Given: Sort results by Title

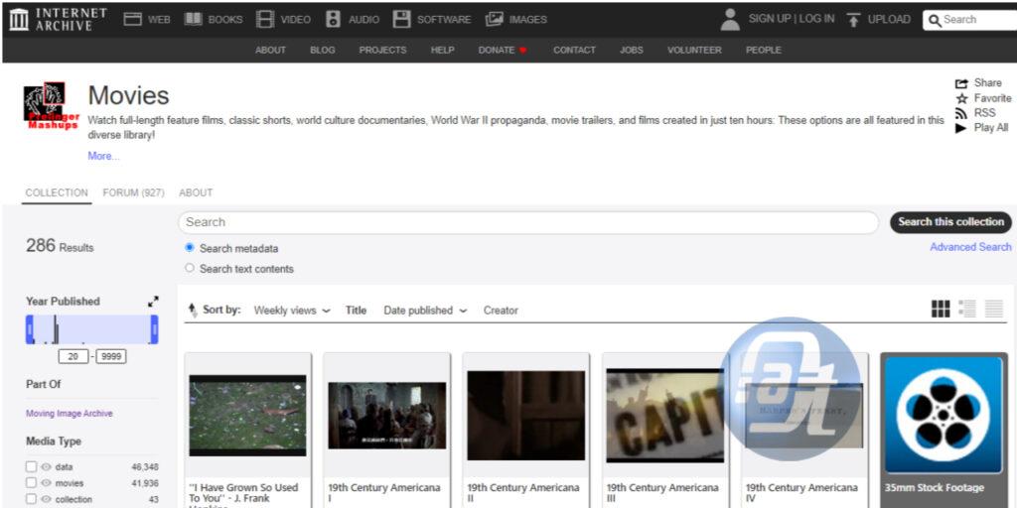Looking at the screenshot, I should pos(356,311).
